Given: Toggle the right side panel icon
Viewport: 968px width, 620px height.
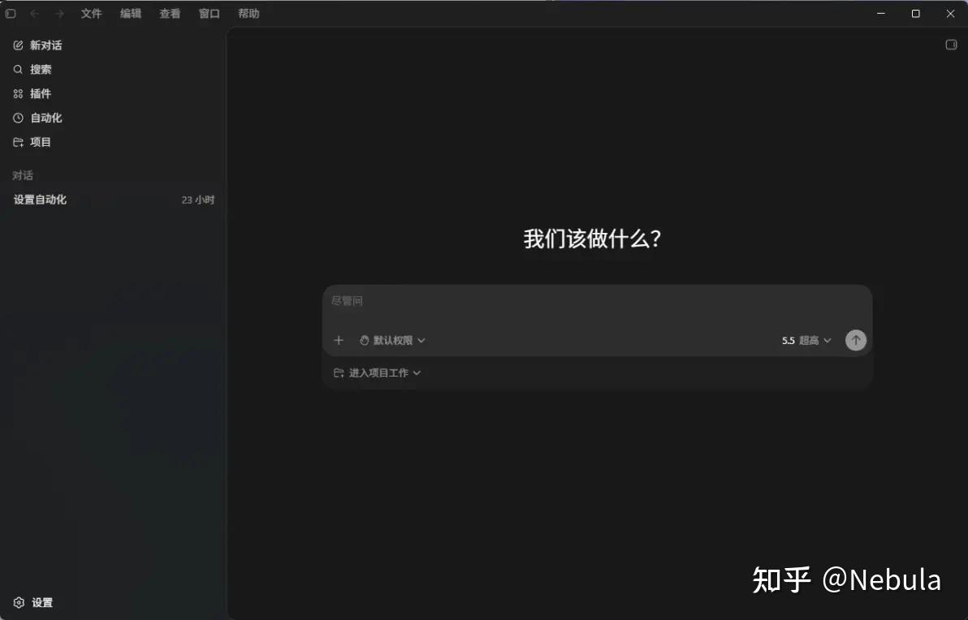Looking at the screenshot, I should click(x=951, y=45).
